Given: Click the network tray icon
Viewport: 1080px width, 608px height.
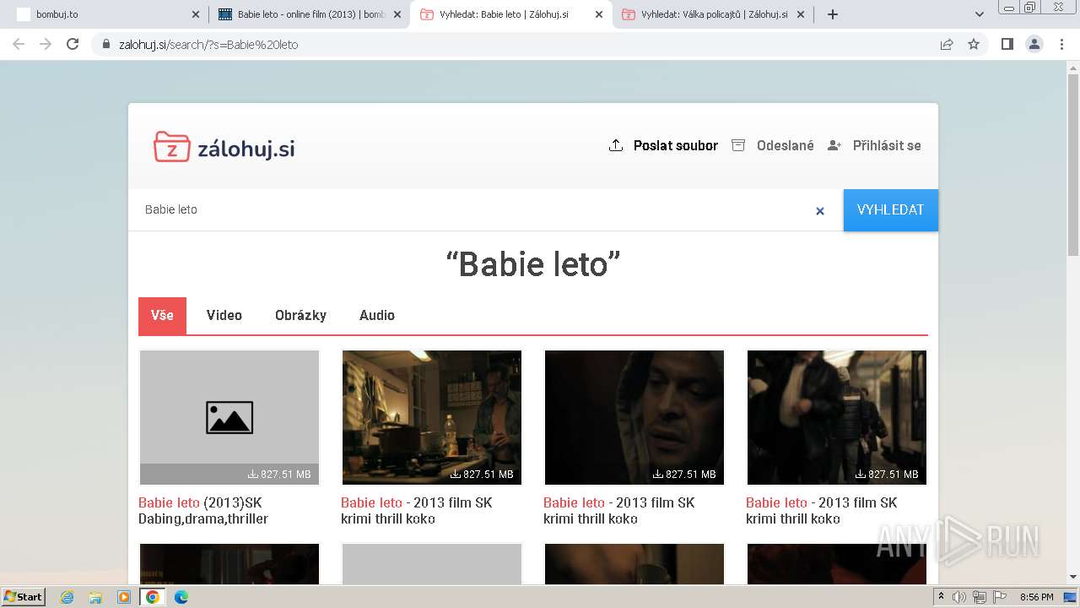Looking at the screenshot, I should (x=980, y=597).
